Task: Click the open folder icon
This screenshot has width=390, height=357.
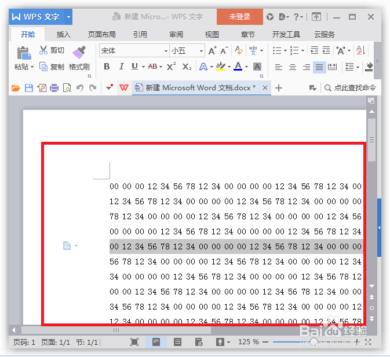Action: point(16,88)
